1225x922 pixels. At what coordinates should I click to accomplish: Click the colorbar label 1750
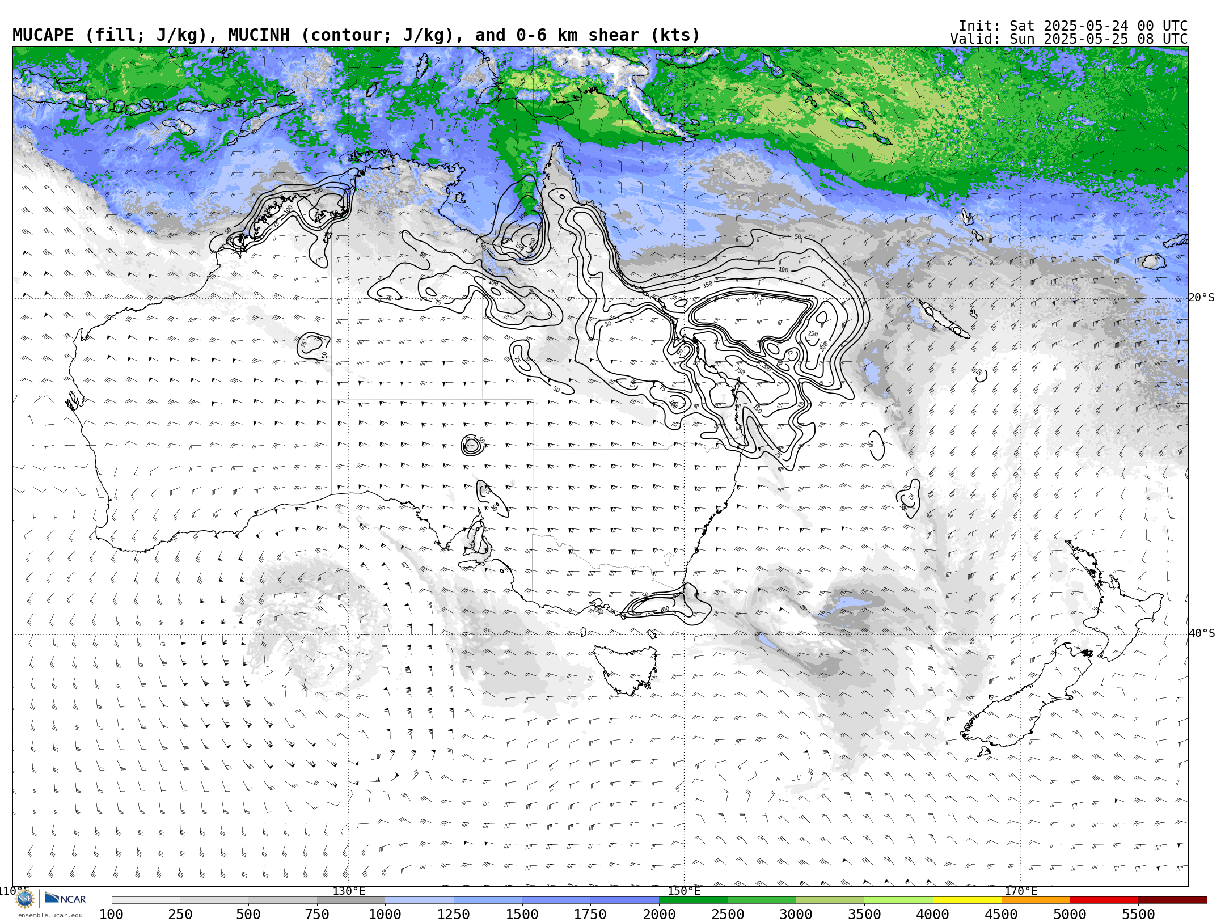590,914
